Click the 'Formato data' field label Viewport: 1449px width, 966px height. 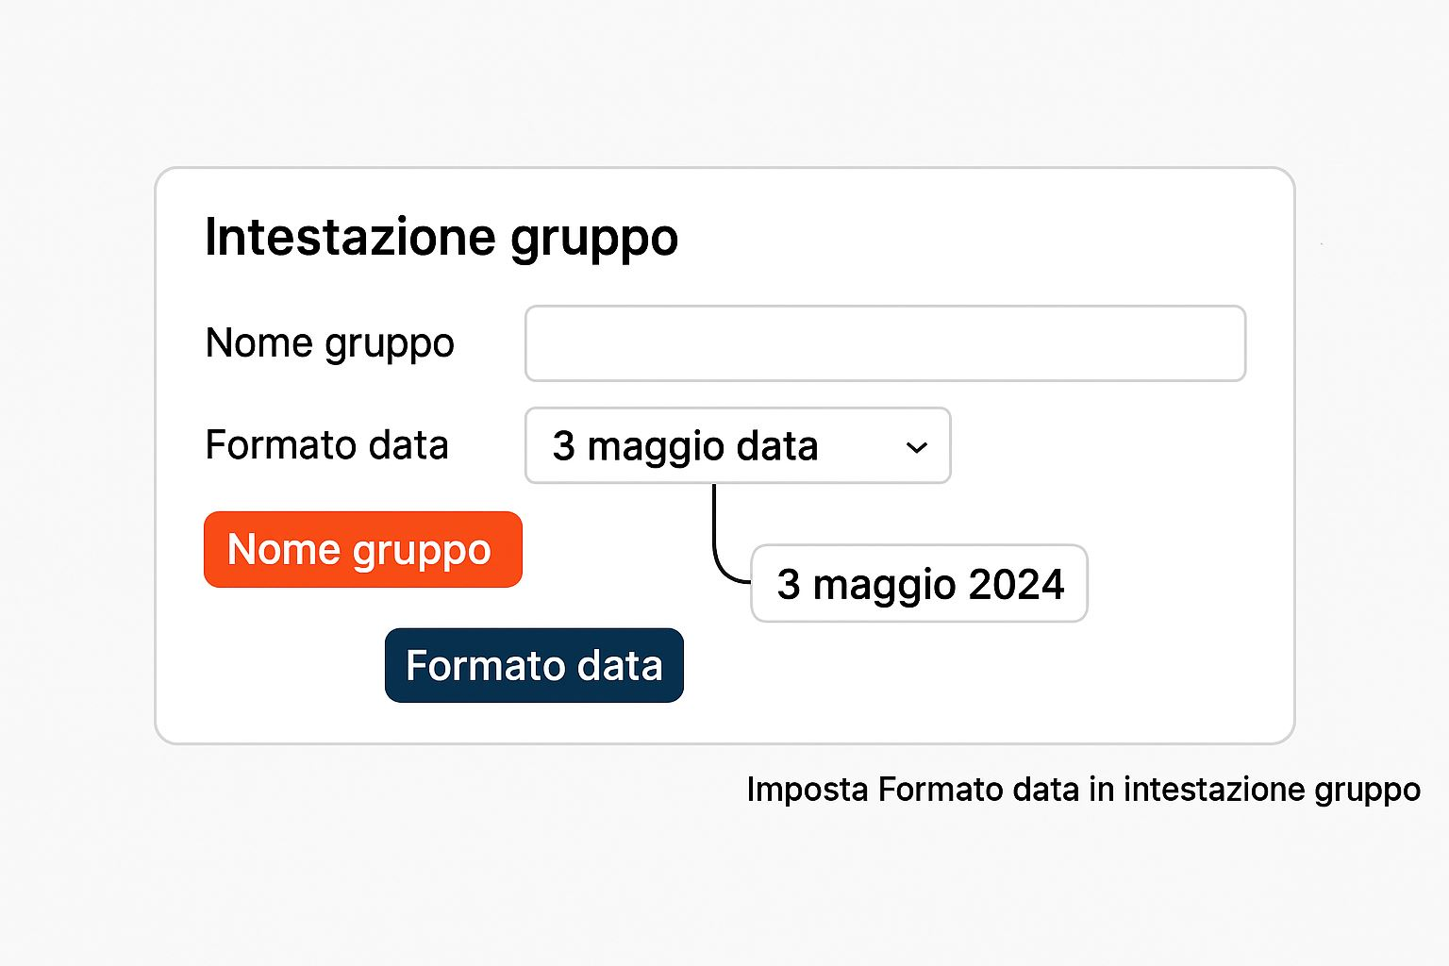(326, 445)
